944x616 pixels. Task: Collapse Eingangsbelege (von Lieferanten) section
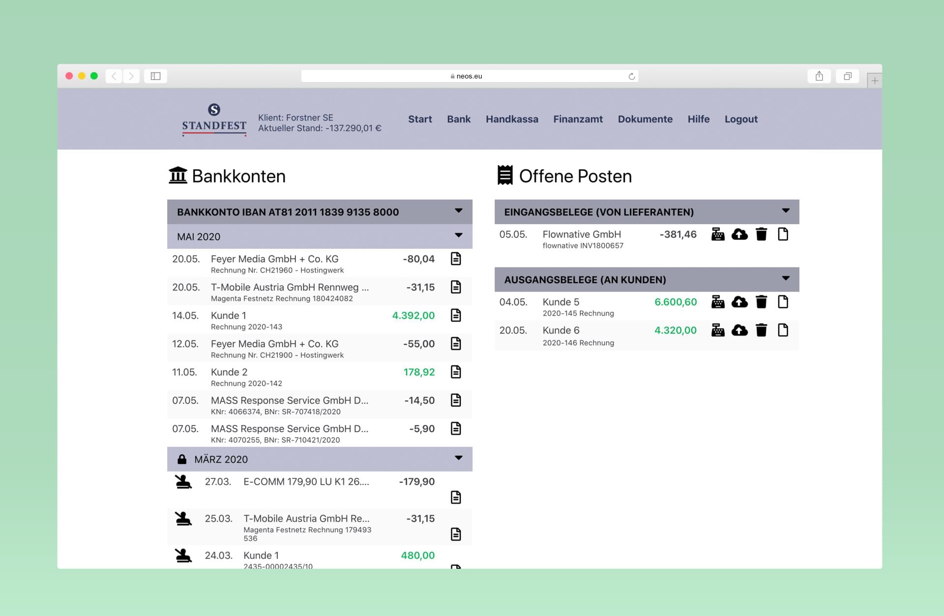coord(786,211)
